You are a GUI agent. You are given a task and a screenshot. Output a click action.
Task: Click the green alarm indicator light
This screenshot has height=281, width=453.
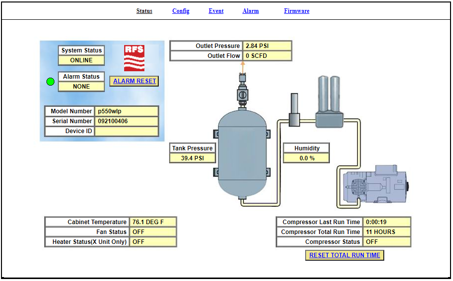(x=50, y=82)
